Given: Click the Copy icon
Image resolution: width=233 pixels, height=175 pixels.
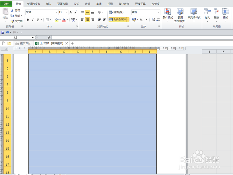Looking at the screenshot, I should pos(12,16).
